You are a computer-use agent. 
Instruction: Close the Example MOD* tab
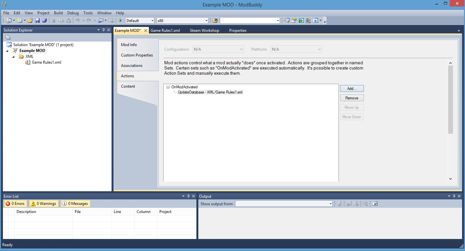[145, 30]
